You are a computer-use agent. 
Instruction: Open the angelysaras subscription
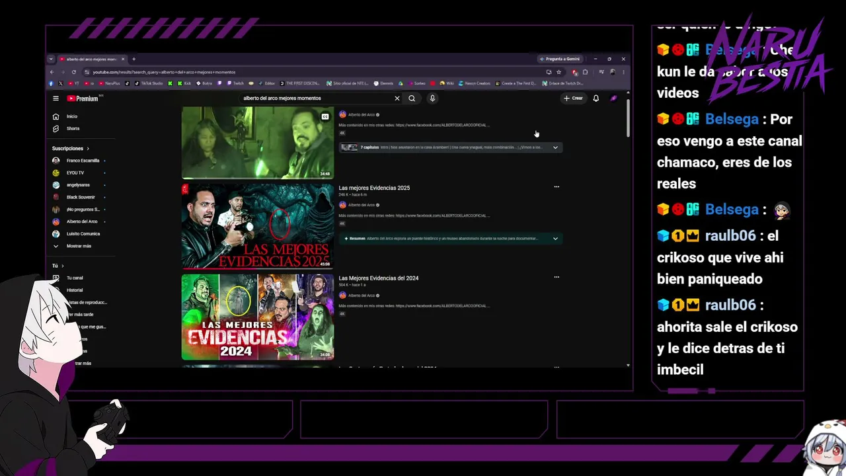pos(79,185)
